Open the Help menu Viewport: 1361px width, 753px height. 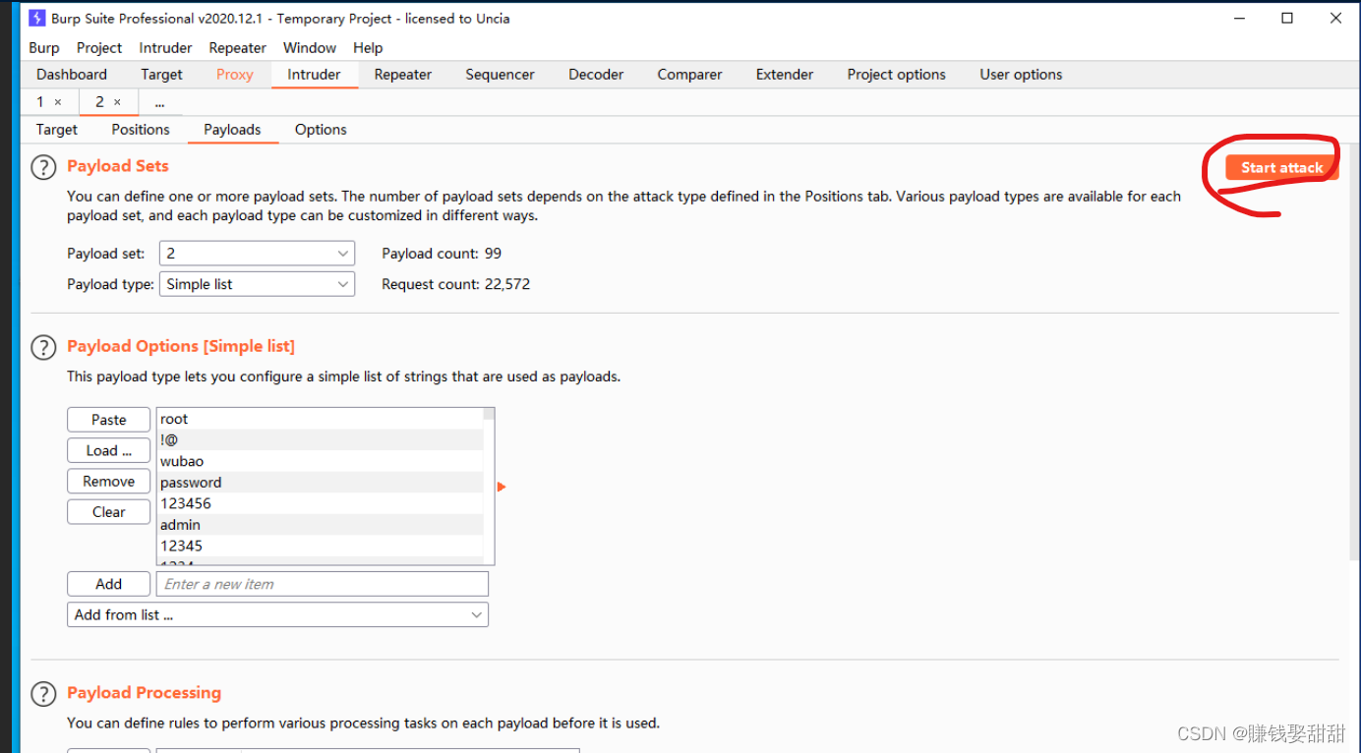368,47
